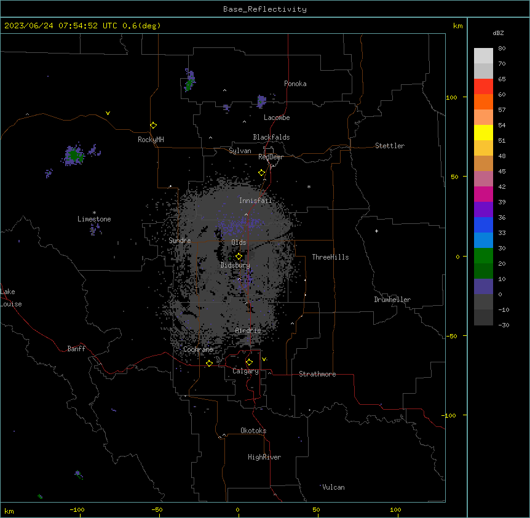The height and width of the screenshot is (518, 530).
Task: Click the bright green 30-20 dBZ legend swatch
Action: pyautogui.click(x=483, y=256)
